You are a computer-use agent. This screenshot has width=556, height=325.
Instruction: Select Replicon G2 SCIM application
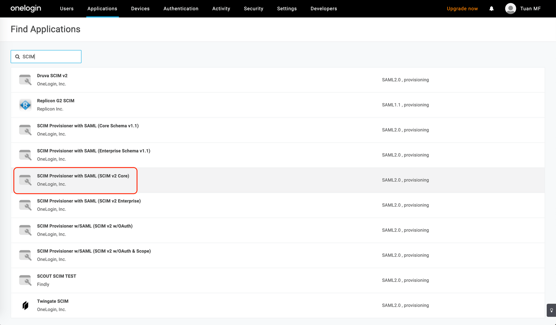click(278, 105)
